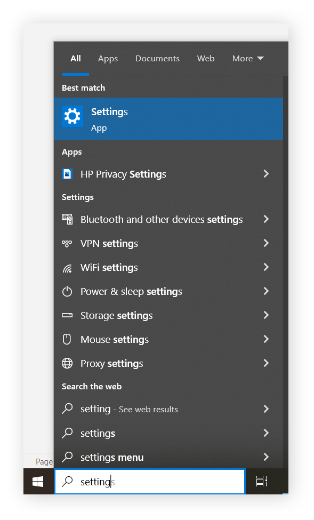Click the WiFi settings signal icon
The height and width of the screenshot is (520, 314).
point(67,267)
